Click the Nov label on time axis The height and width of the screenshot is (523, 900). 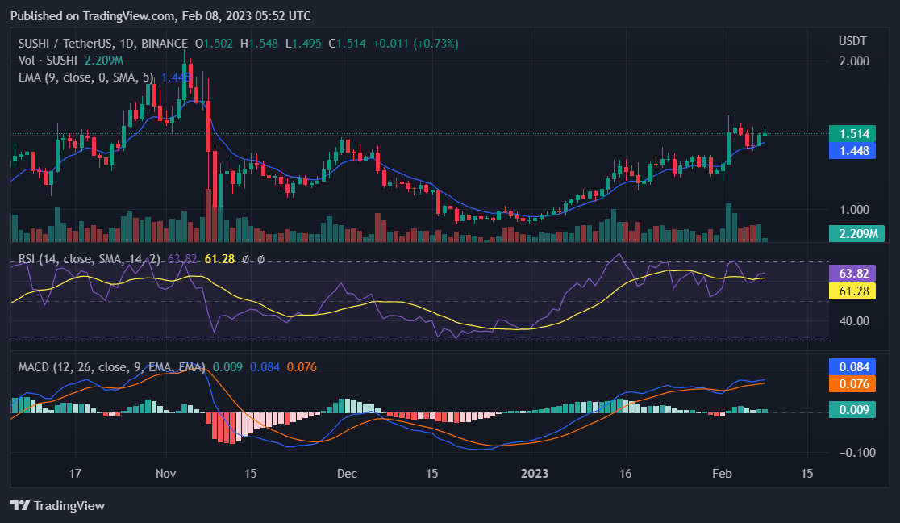pyautogui.click(x=166, y=474)
